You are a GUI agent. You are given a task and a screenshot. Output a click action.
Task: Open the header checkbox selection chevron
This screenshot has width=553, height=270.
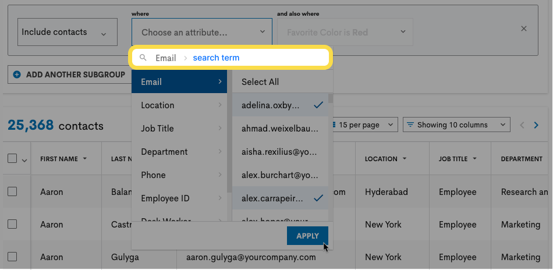[24, 161]
